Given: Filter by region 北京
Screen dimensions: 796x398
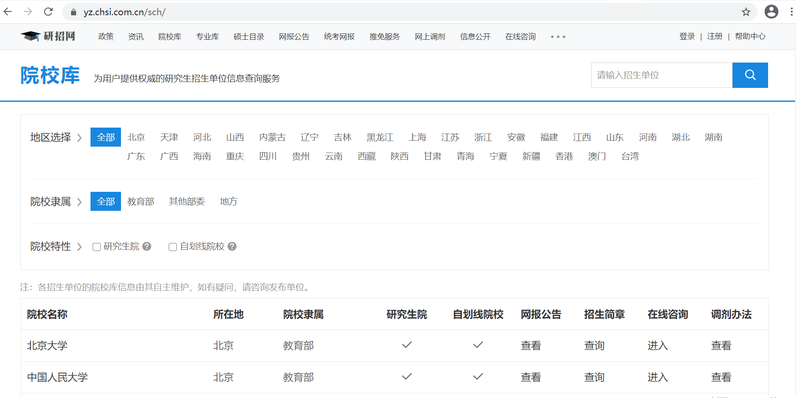Looking at the screenshot, I should (x=136, y=137).
